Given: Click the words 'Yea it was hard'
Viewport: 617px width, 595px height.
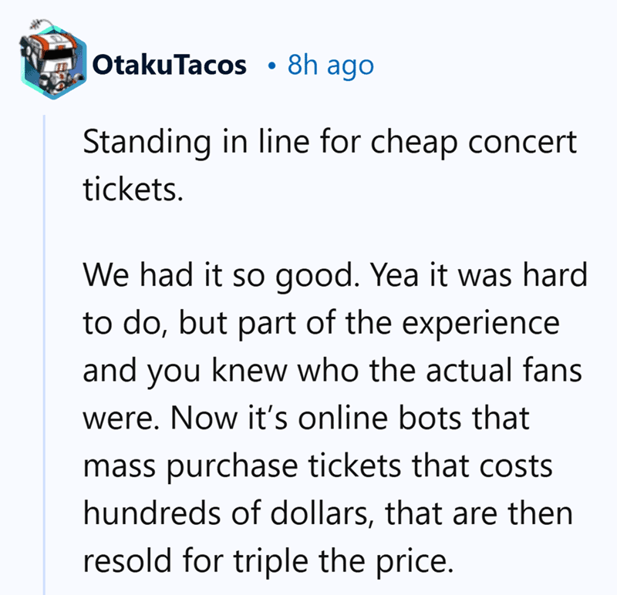Looking at the screenshot, I should pyautogui.click(x=479, y=275).
